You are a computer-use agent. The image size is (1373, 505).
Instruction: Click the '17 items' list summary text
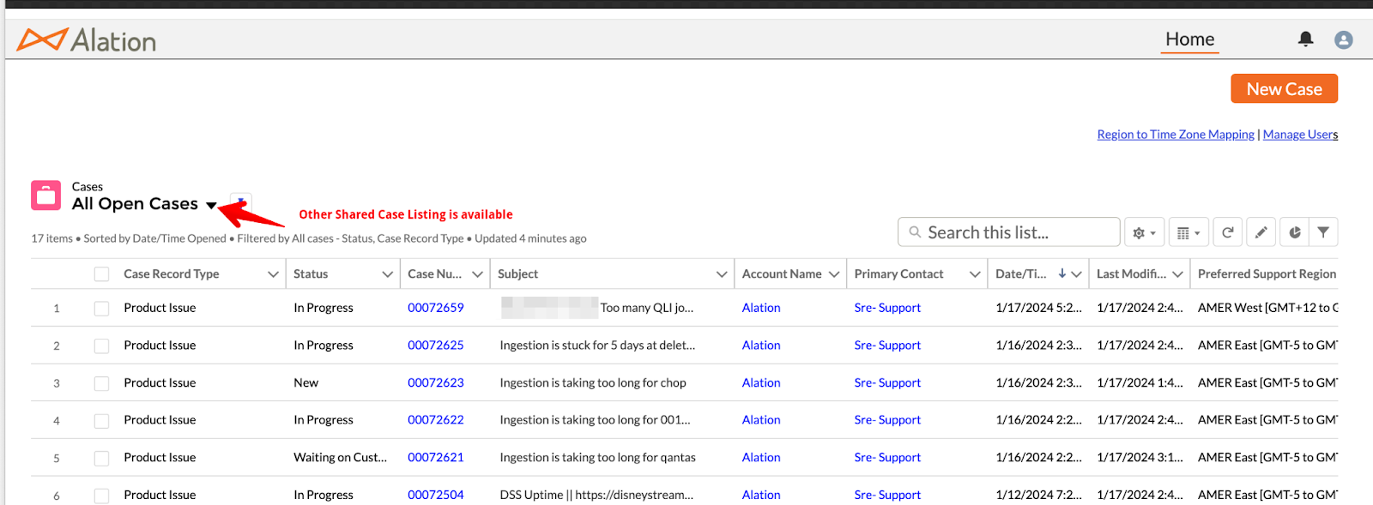[x=51, y=238]
